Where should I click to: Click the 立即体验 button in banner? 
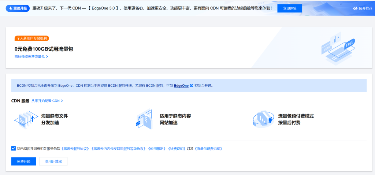[x=290, y=8]
